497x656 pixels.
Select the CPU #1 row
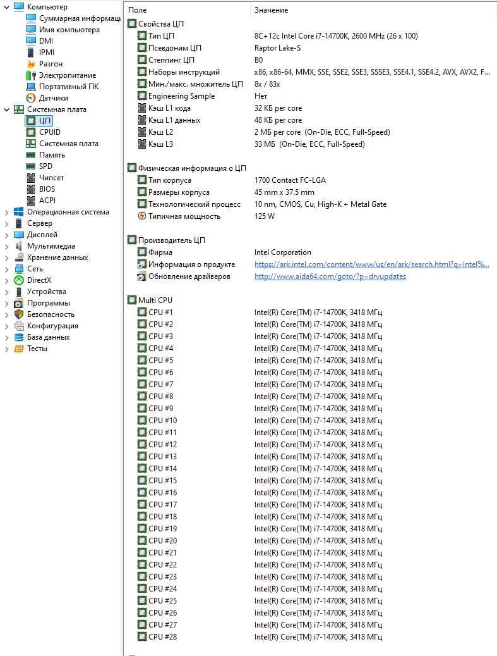(311, 312)
